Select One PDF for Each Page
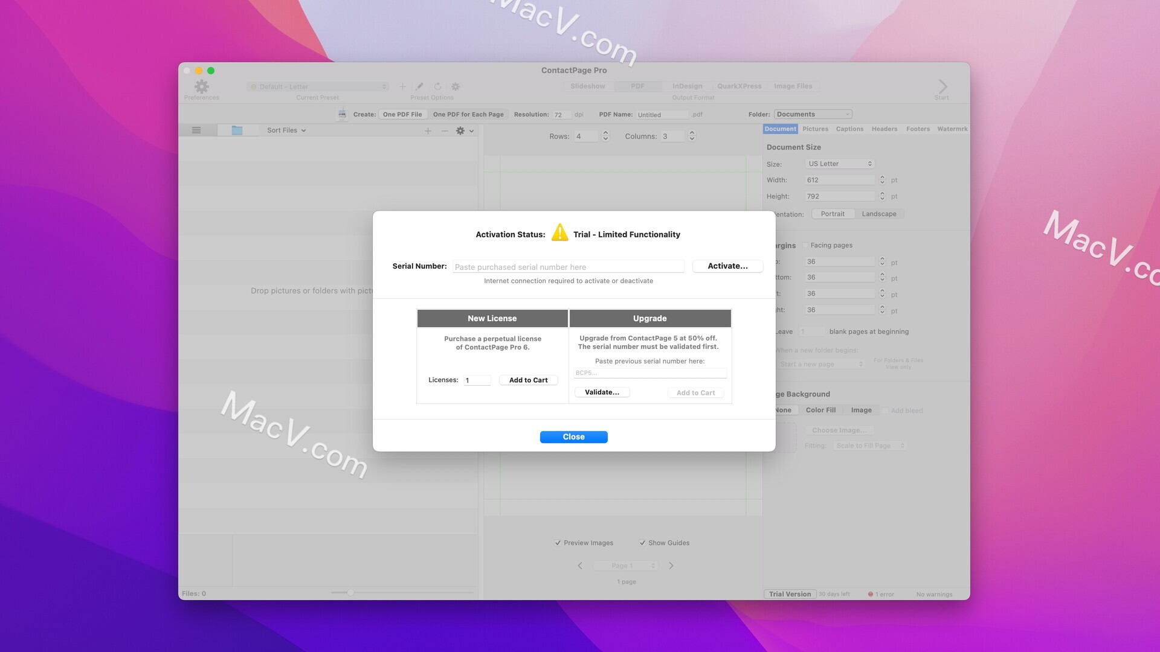Image resolution: width=1160 pixels, height=652 pixels. coord(468,114)
